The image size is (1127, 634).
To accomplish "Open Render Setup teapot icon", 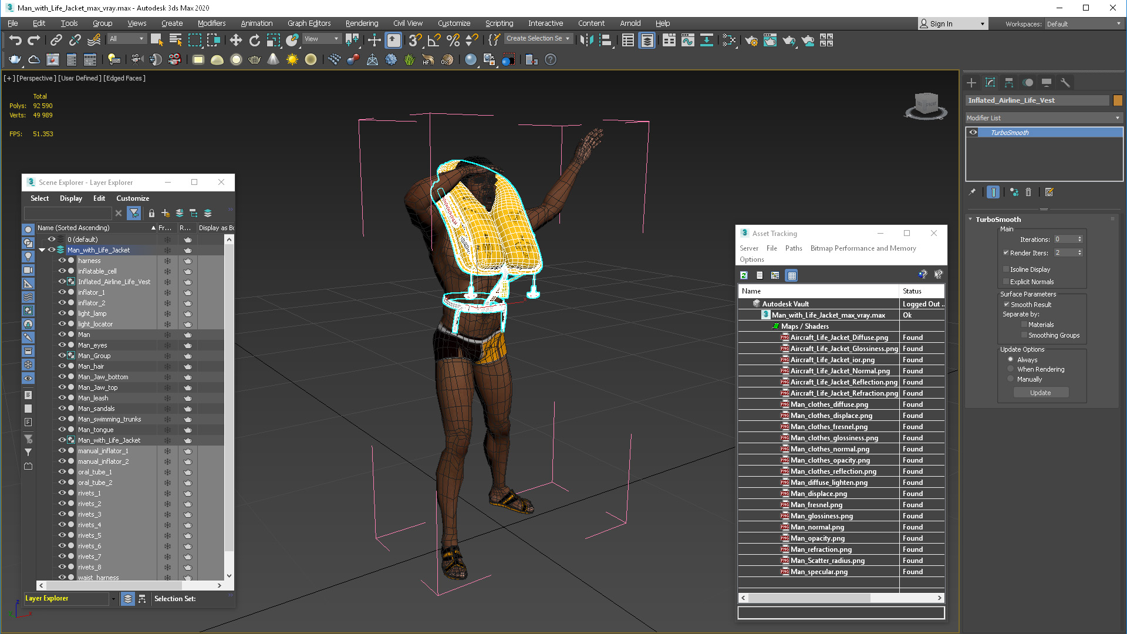I will [x=751, y=40].
